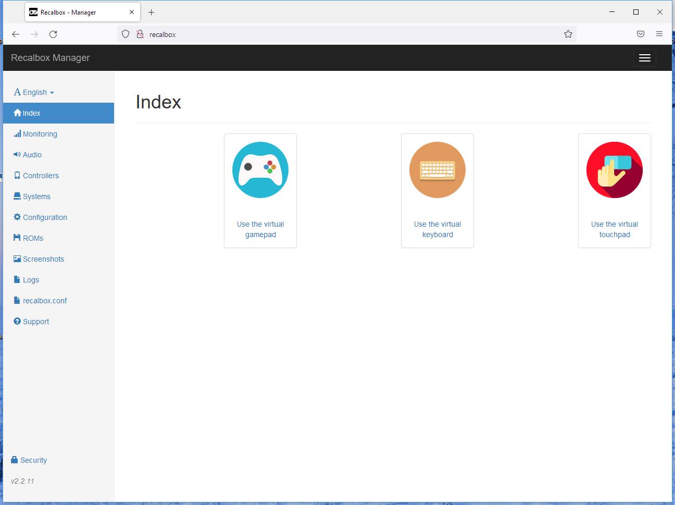Open the Security settings link
675x505 pixels.
click(33, 460)
